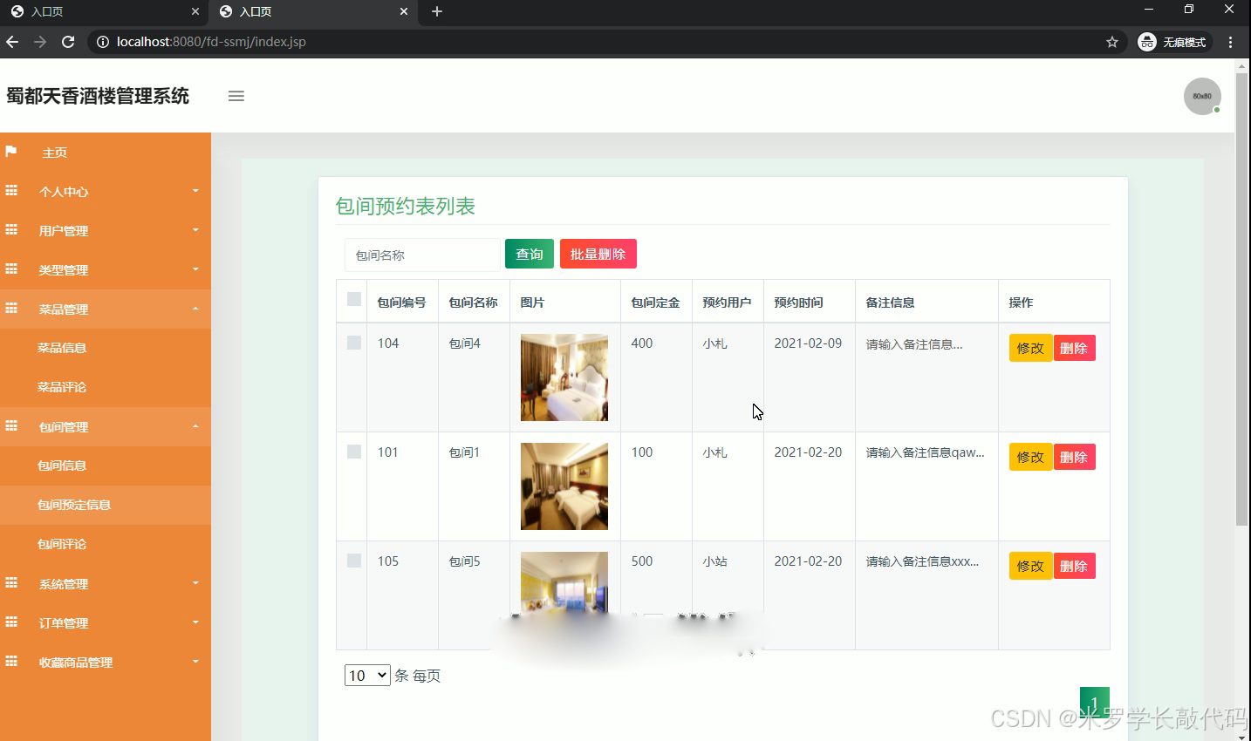Check the checkbox for room 101
Viewport: 1251px width, 741px height.
tap(352, 452)
